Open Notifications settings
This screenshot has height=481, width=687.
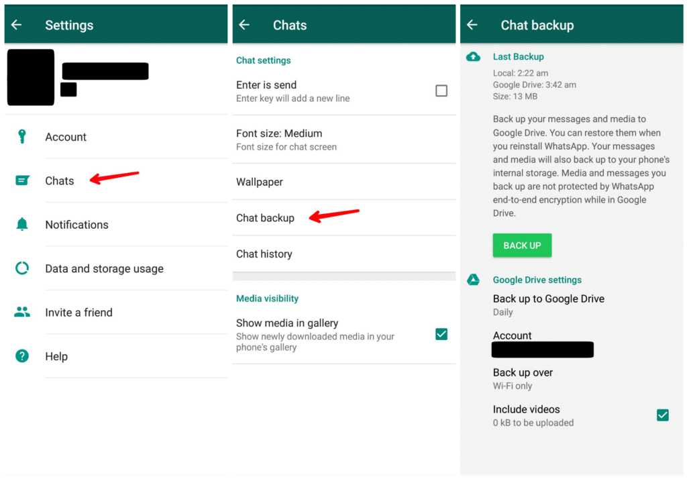(116, 224)
